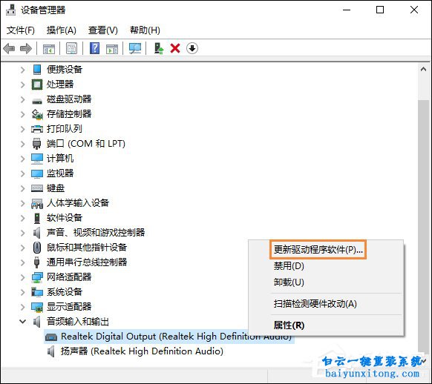
Task: Select the 监视器 category label
Action: (x=60, y=173)
